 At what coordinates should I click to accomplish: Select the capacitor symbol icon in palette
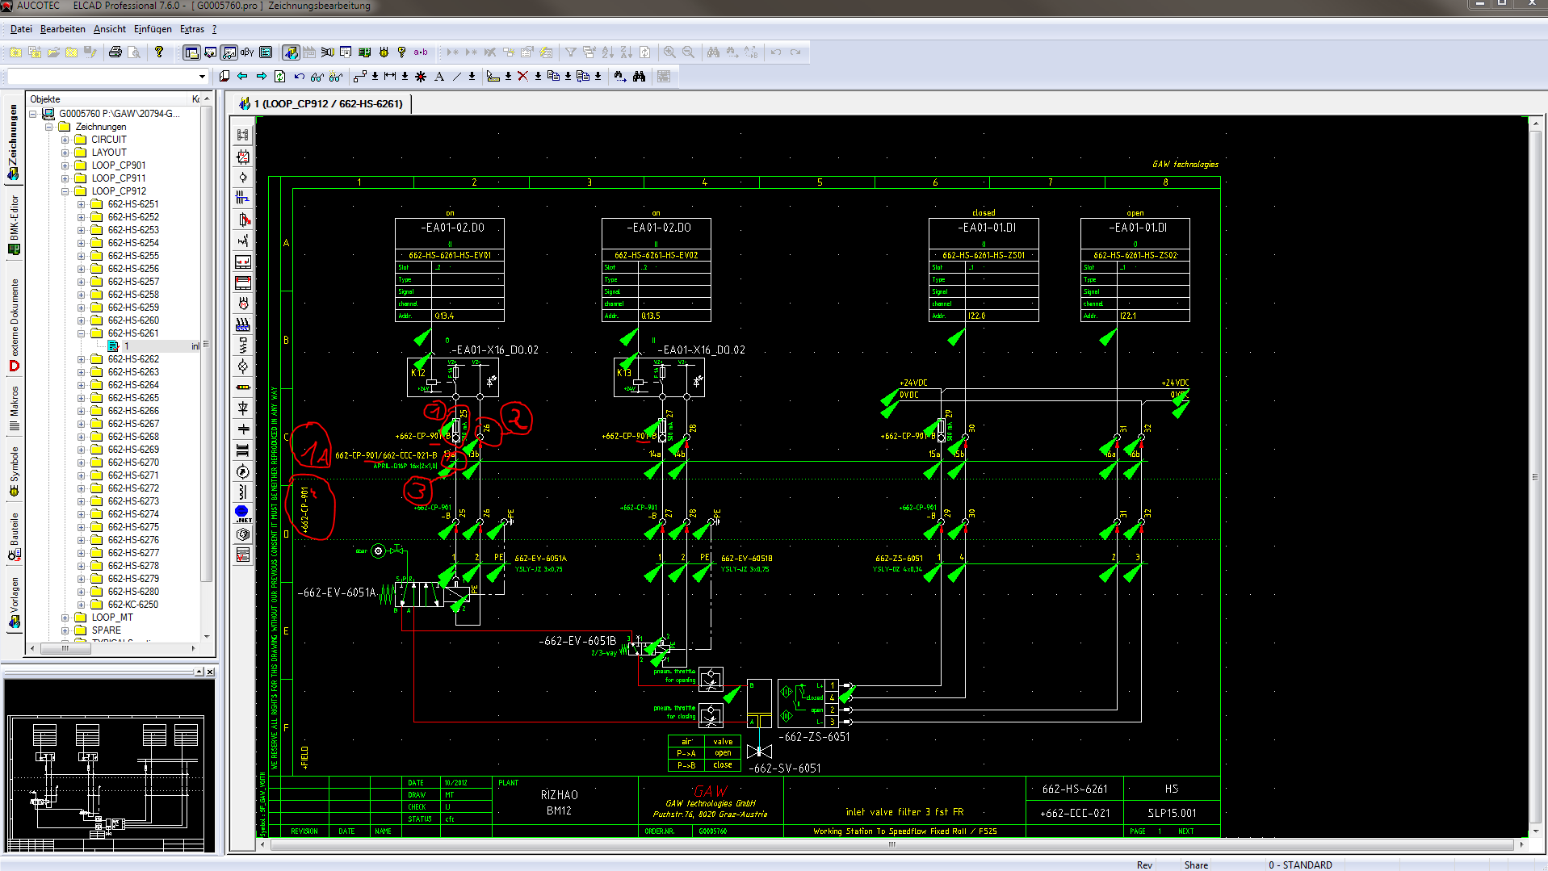click(242, 430)
